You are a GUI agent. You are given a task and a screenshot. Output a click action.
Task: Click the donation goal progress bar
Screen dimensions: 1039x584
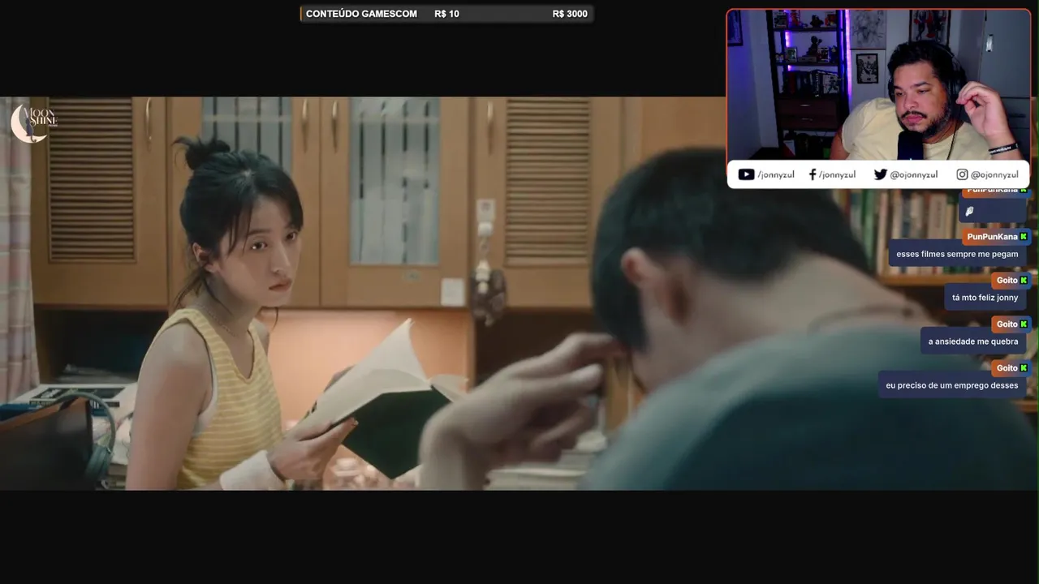tap(446, 14)
